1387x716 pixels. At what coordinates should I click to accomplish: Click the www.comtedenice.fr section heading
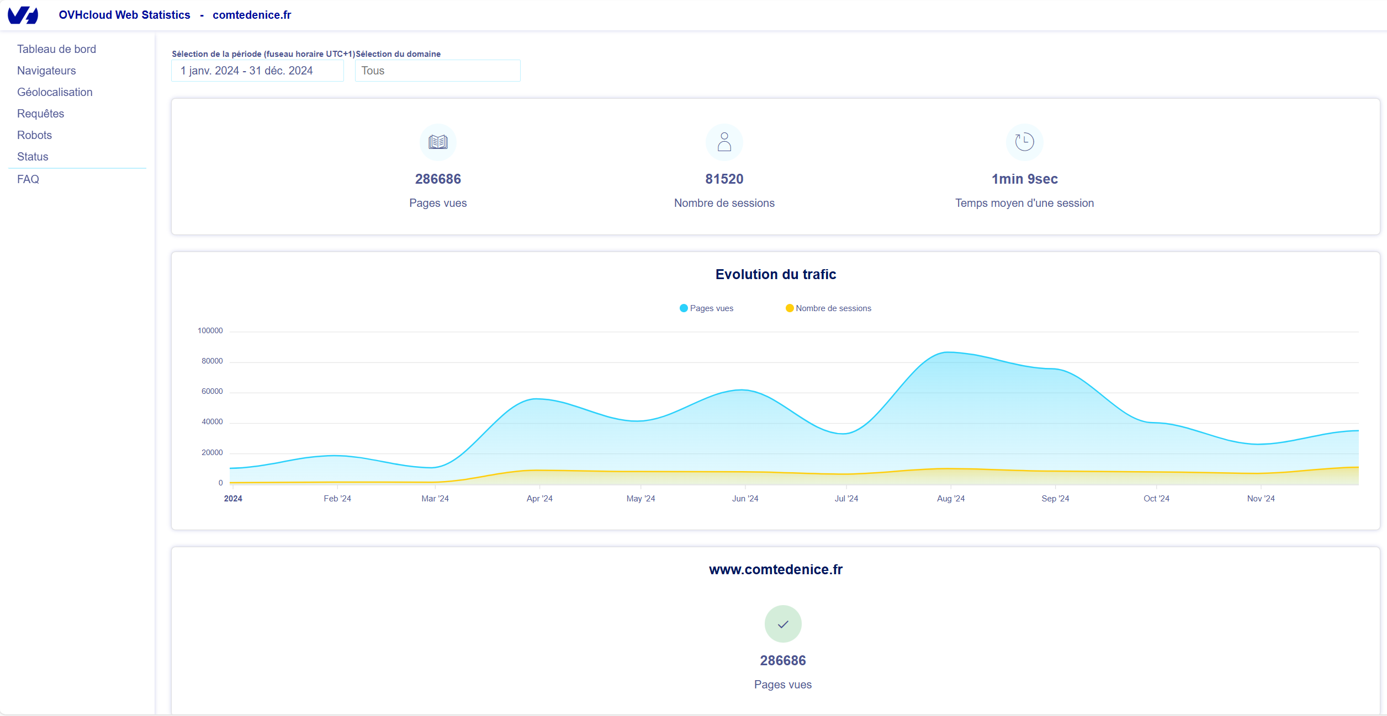tap(775, 569)
